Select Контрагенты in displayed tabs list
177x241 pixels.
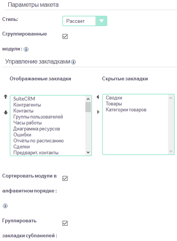[27, 105]
